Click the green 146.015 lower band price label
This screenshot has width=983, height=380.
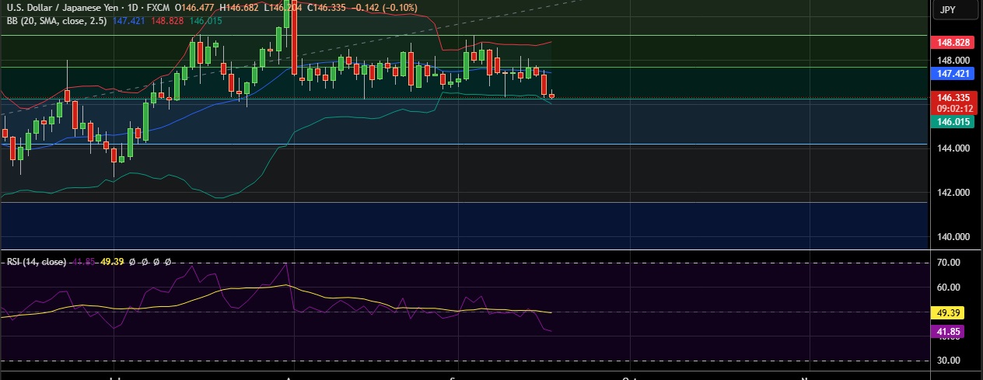[x=953, y=122]
